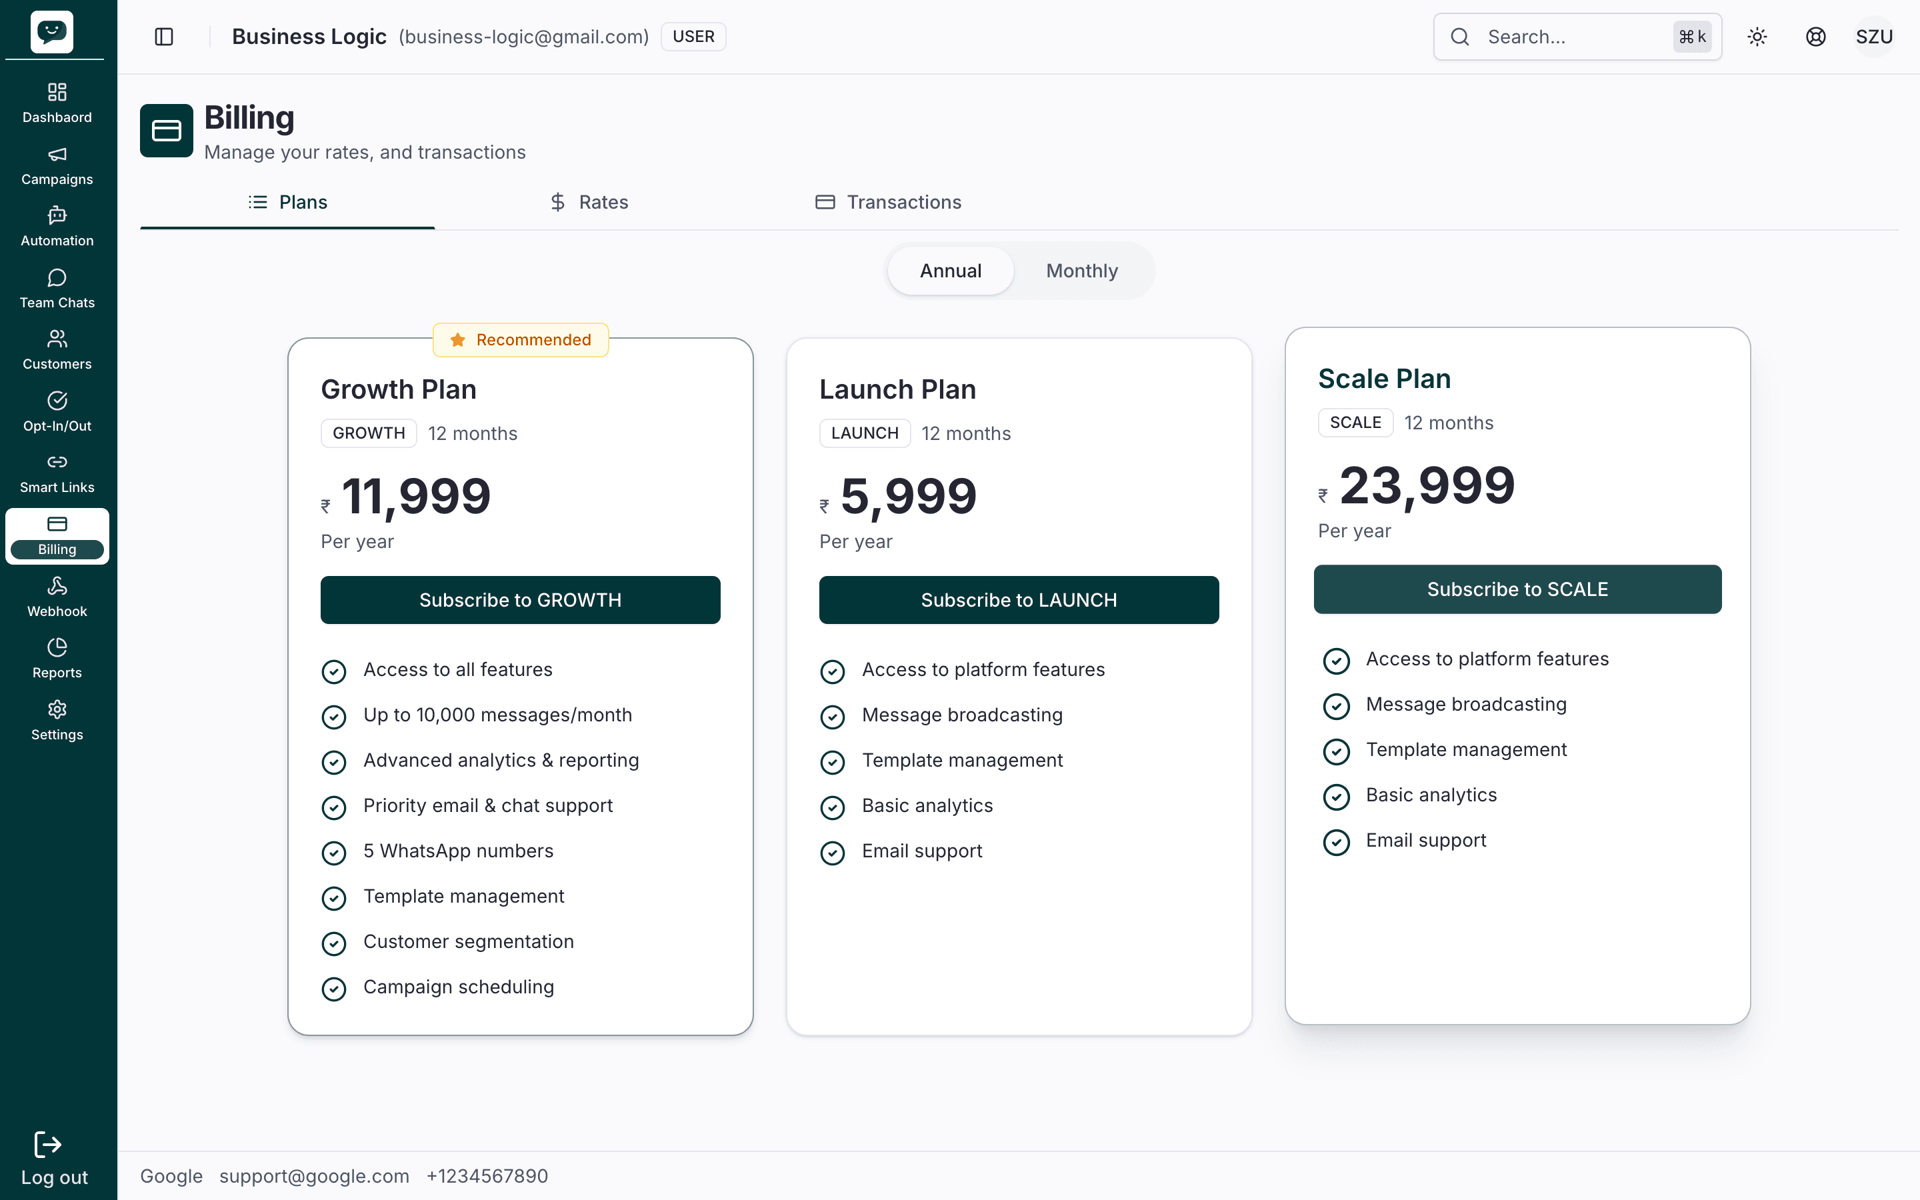Screen dimensions: 1920x1200
Task: Click Subscribe to SCALE button
Action: (1517, 589)
